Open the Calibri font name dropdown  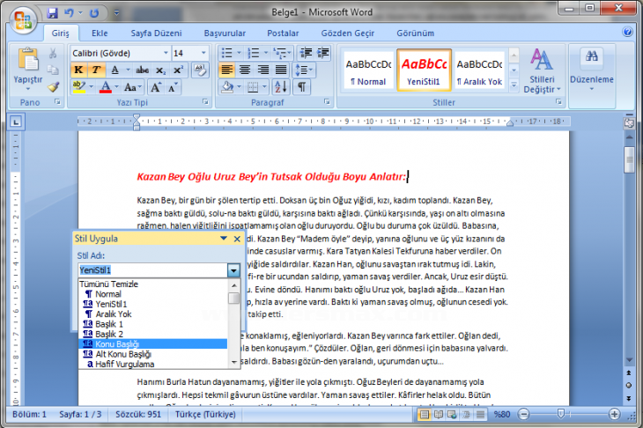point(166,53)
